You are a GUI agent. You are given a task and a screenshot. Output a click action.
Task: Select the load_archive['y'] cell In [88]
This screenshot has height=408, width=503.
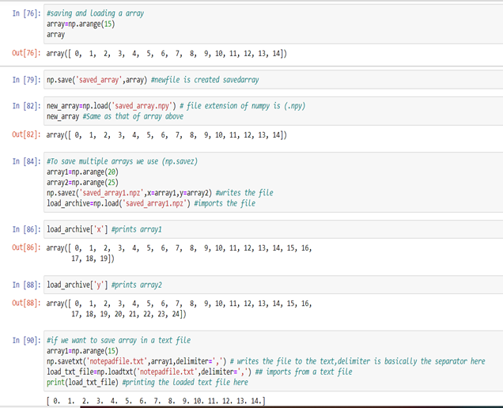point(274,285)
